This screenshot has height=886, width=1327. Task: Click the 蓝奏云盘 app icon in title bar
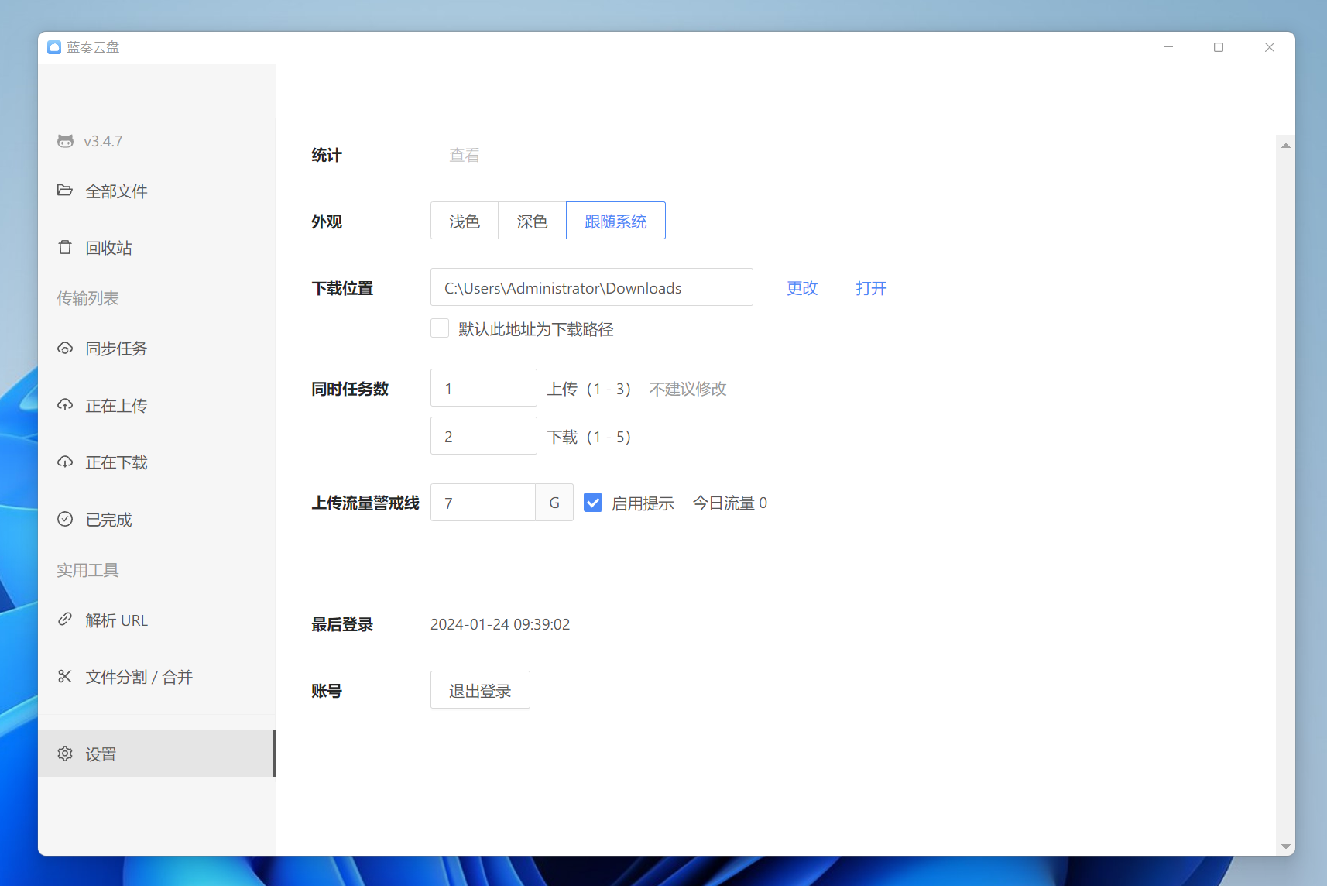tap(54, 47)
